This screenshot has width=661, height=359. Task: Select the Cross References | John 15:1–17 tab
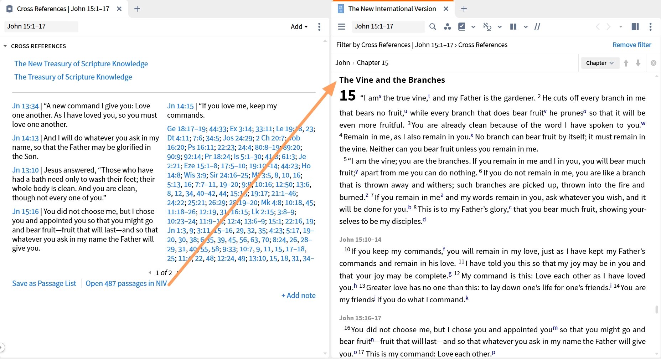(x=63, y=9)
